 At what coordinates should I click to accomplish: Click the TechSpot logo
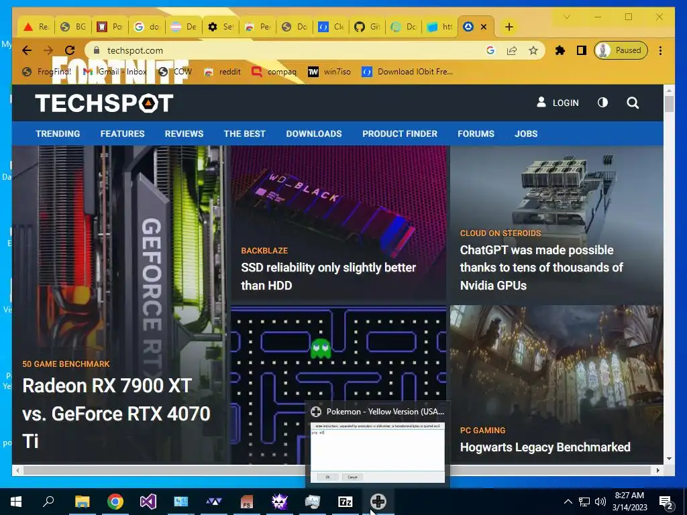[x=104, y=103]
